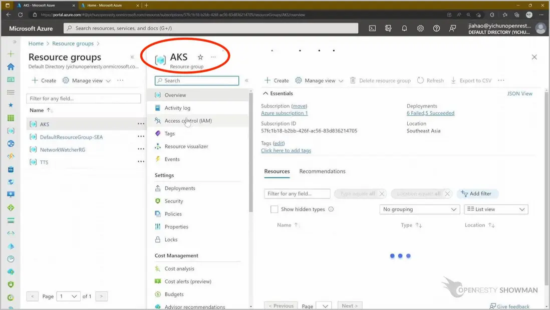Refresh the browser page

click(x=21, y=14)
